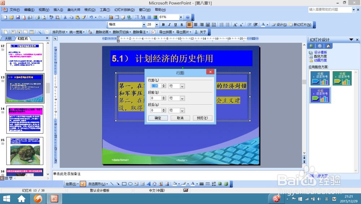Click the Decrease Font Size icon
This screenshot has height=204, width=361.
[241, 25]
